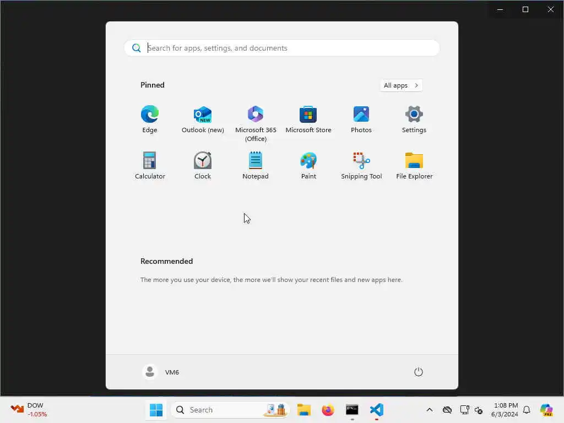The image size is (564, 423).
Task: Launch the Calculator app
Action: pyautogui.click(x=150, y=166)
